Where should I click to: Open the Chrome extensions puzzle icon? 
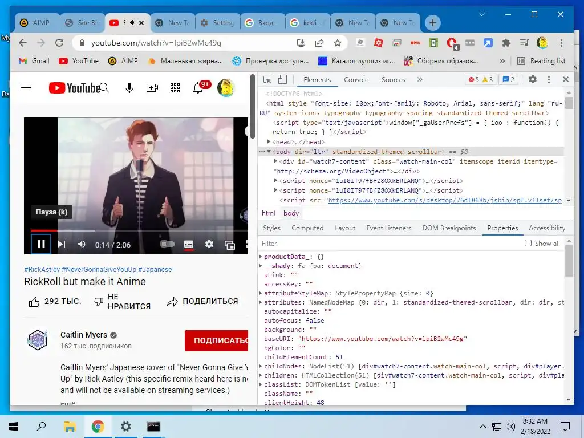506,43
